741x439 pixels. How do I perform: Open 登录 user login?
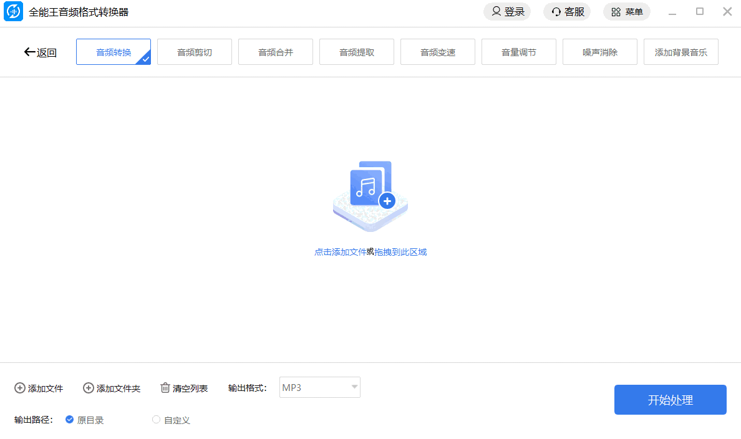[x=506, y=12]
